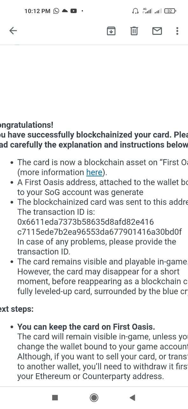
Task: Tap the 'Congratulations!' heading text
Action: point(27,125)
